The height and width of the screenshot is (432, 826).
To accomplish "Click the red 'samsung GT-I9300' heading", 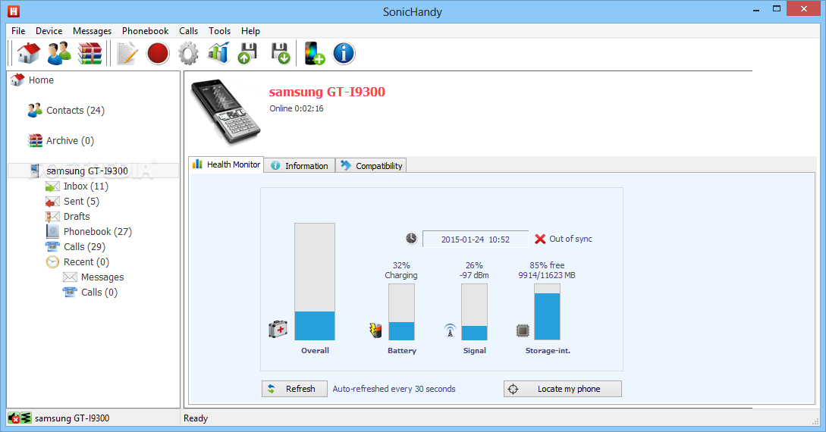I will pos(327,92).
